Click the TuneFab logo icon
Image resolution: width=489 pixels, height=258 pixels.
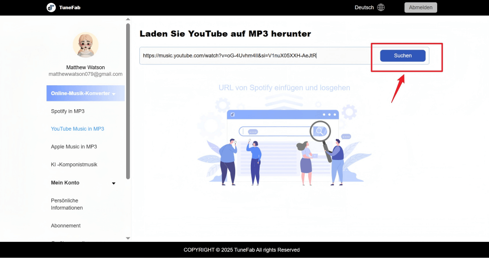[51, 8]
